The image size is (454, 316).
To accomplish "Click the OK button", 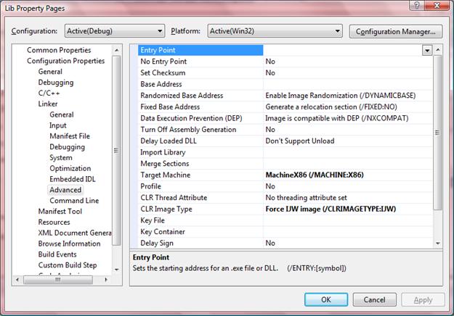I will click(x=326, y=299).
